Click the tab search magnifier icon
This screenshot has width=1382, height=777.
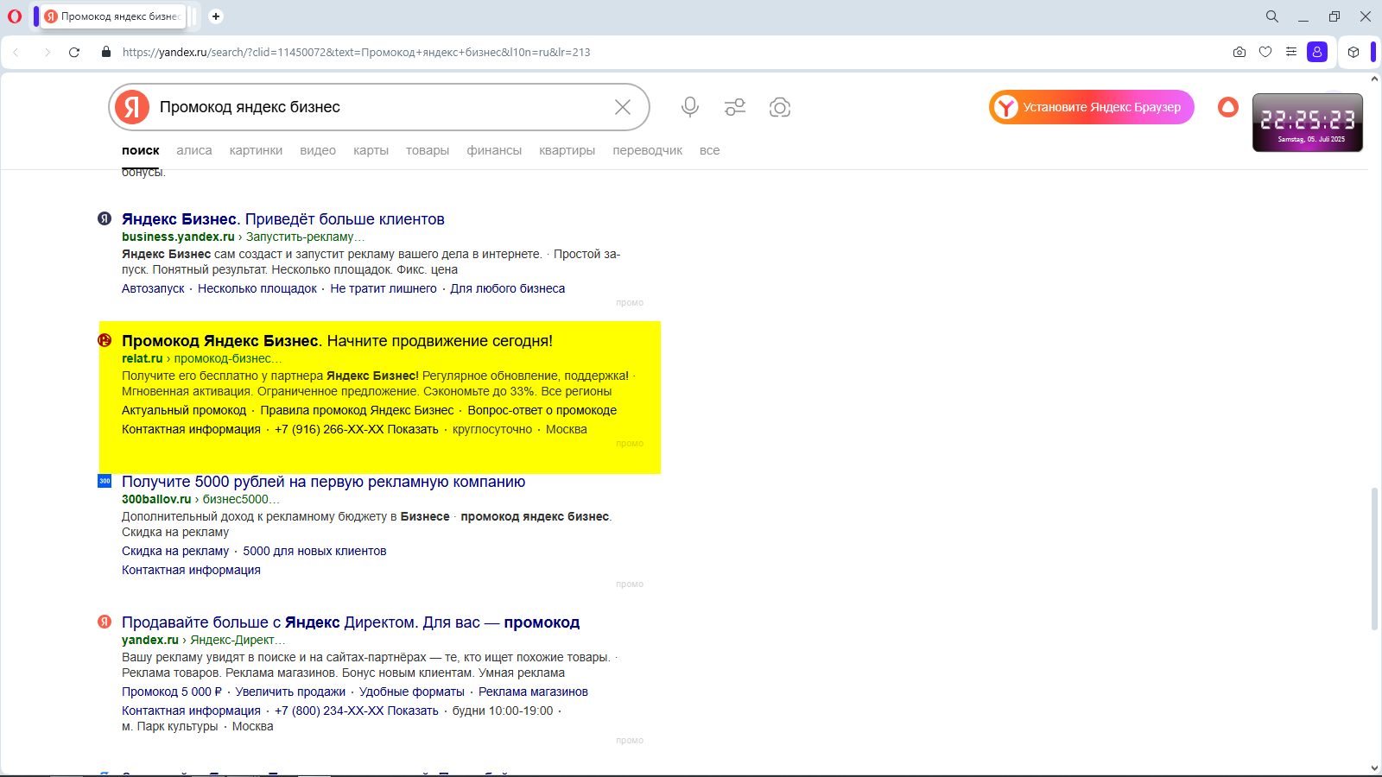point(1272,16)
